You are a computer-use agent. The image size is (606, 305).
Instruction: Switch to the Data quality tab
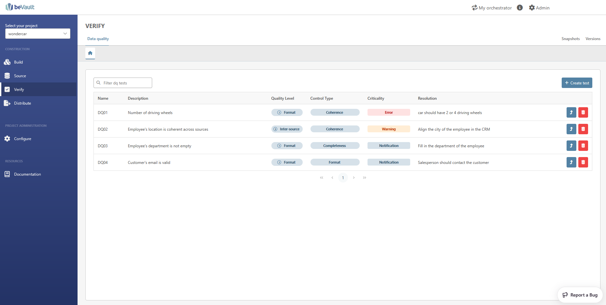[x=98, y=39]
